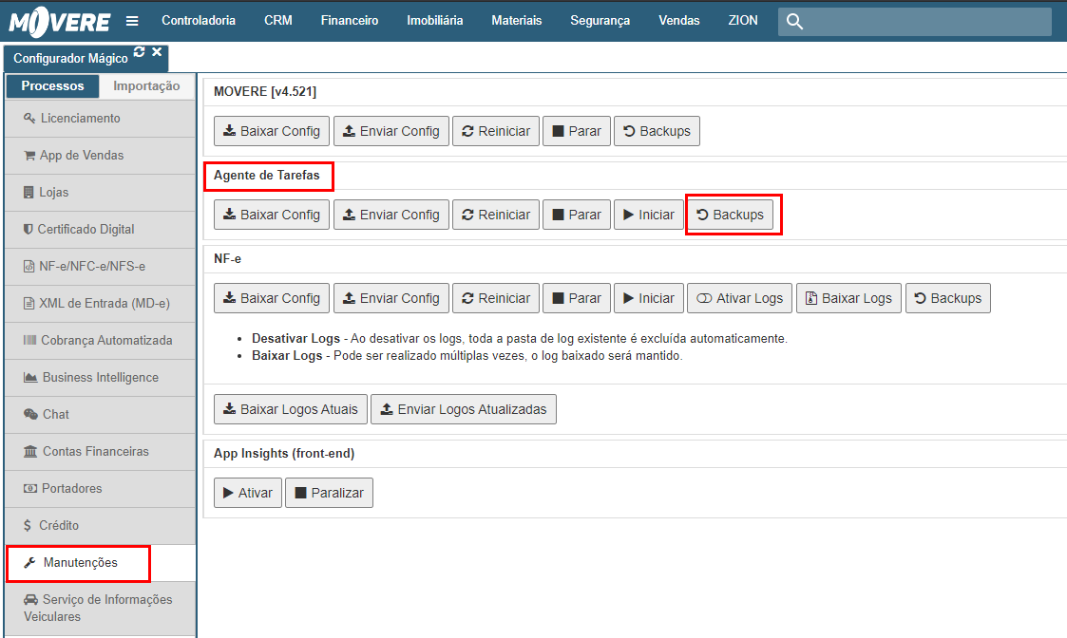The image size is (1067, 638).
Task: Click the MOVERE [v4.521] heading text
Action: (265, 92)
